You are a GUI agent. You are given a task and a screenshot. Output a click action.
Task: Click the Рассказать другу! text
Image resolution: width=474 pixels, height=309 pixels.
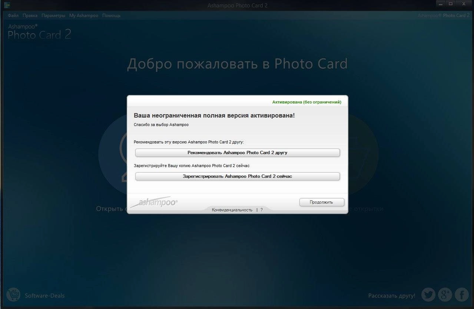pos(392,296)
